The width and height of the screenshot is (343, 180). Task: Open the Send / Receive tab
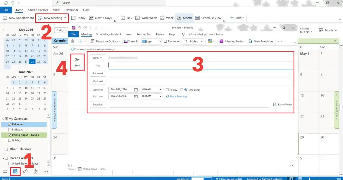[38, 10]
